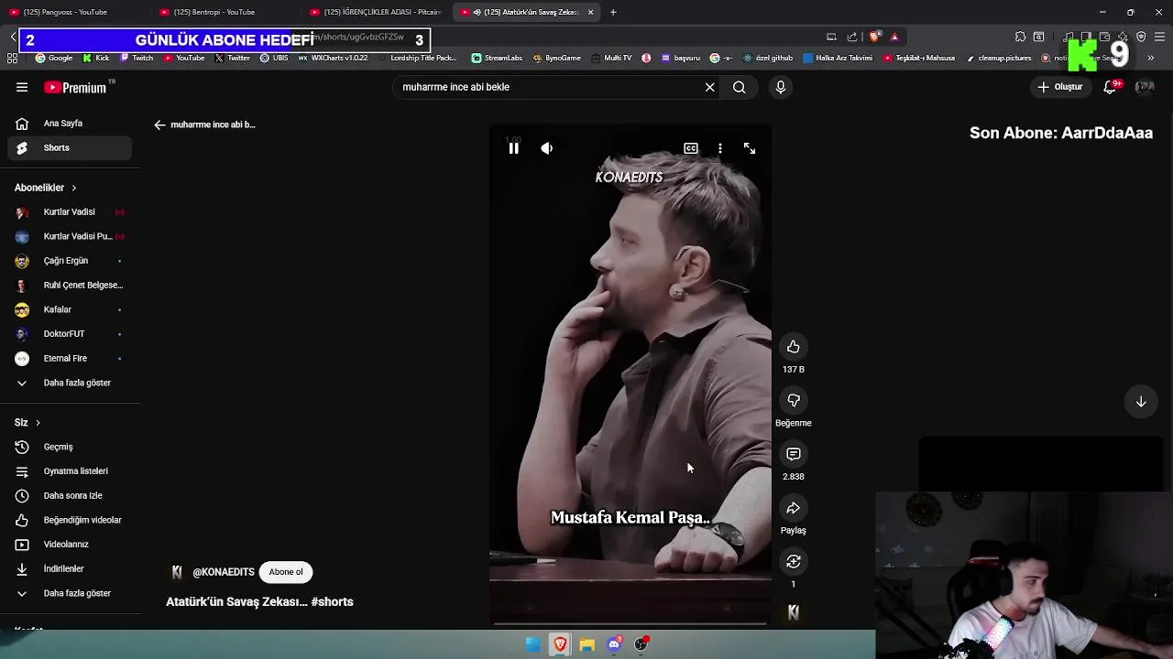Open İndirilenler downloads
Screen dimensions: 1173x659
(x=70, y=568)
